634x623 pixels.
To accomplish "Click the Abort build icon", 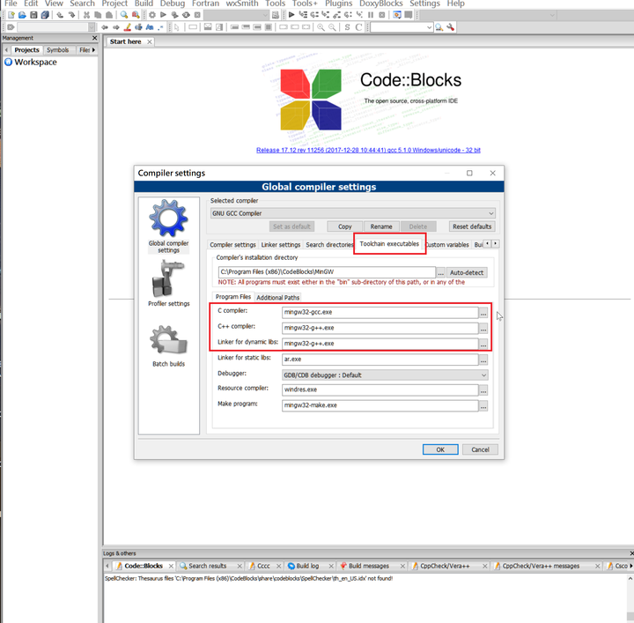I will click(x=197, y=15).
